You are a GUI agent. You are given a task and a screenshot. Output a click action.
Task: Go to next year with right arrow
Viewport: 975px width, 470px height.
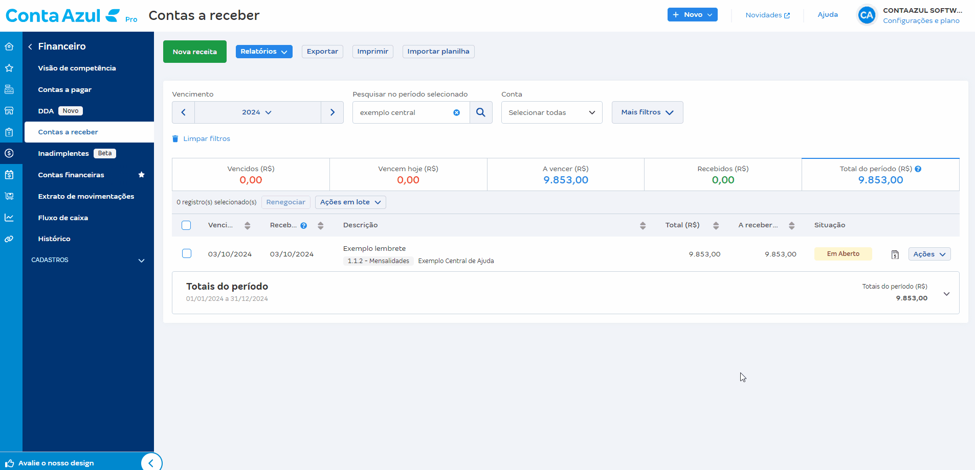333,112
